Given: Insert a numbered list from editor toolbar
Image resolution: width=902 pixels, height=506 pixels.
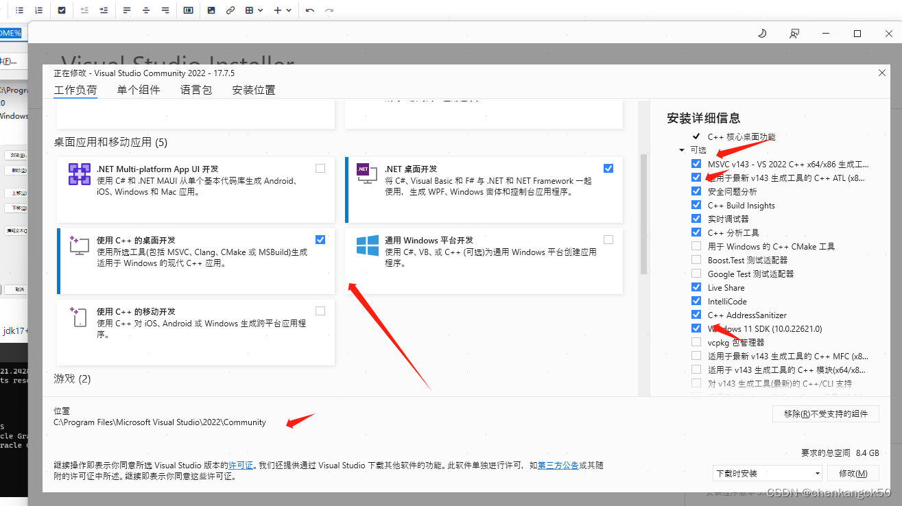Looking at the screenshot, I should click(38, 10).
